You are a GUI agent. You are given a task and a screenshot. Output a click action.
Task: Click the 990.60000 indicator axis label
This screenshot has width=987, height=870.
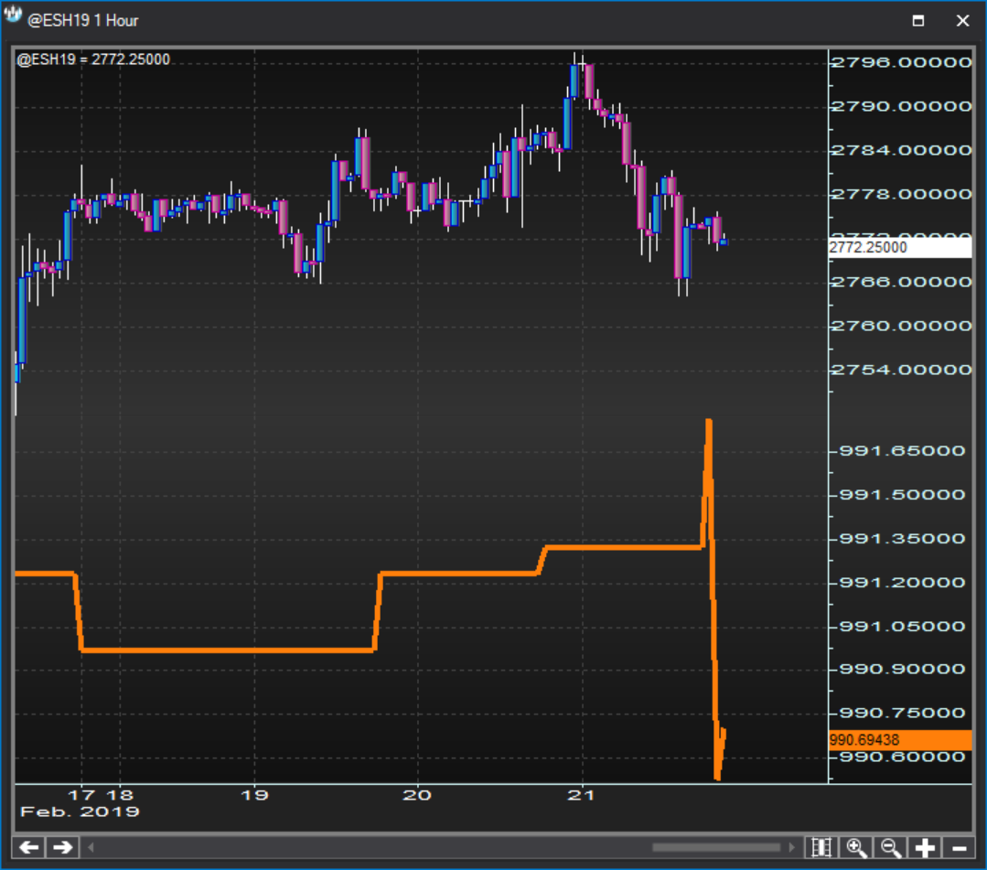[x=902, y=757]
